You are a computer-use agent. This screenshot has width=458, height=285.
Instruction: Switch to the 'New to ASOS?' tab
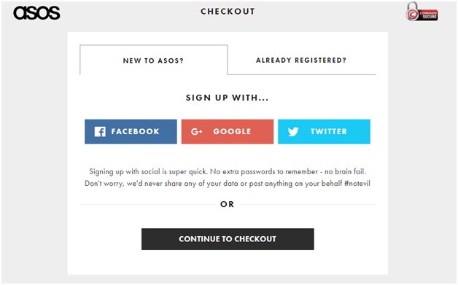(153, 60)
